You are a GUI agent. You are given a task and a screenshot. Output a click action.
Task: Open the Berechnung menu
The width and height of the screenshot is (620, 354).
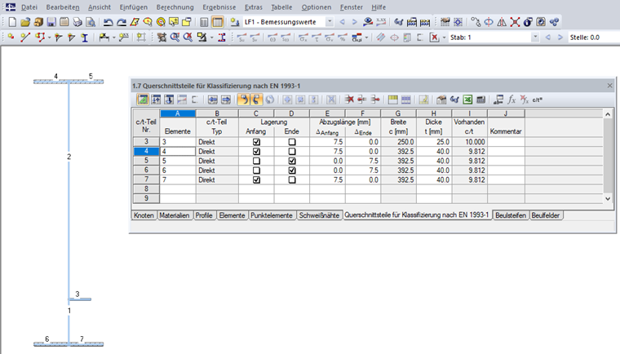coord(175,7)
